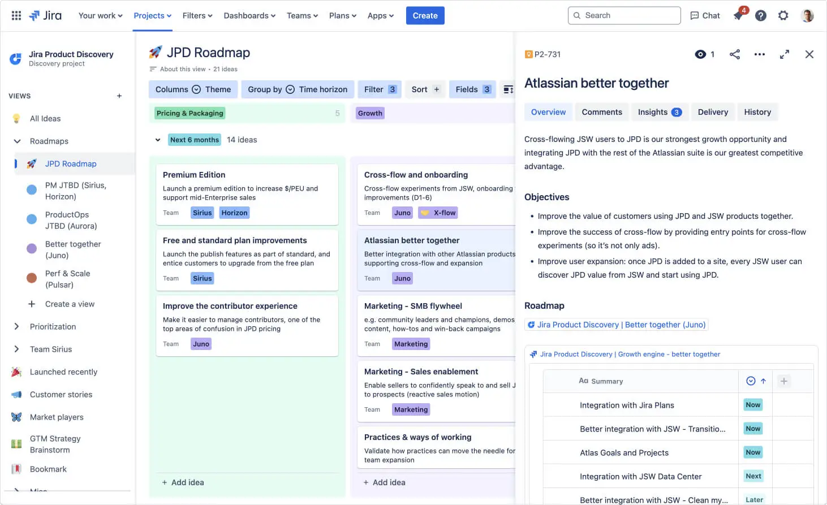Open the Your work menu

100,15
